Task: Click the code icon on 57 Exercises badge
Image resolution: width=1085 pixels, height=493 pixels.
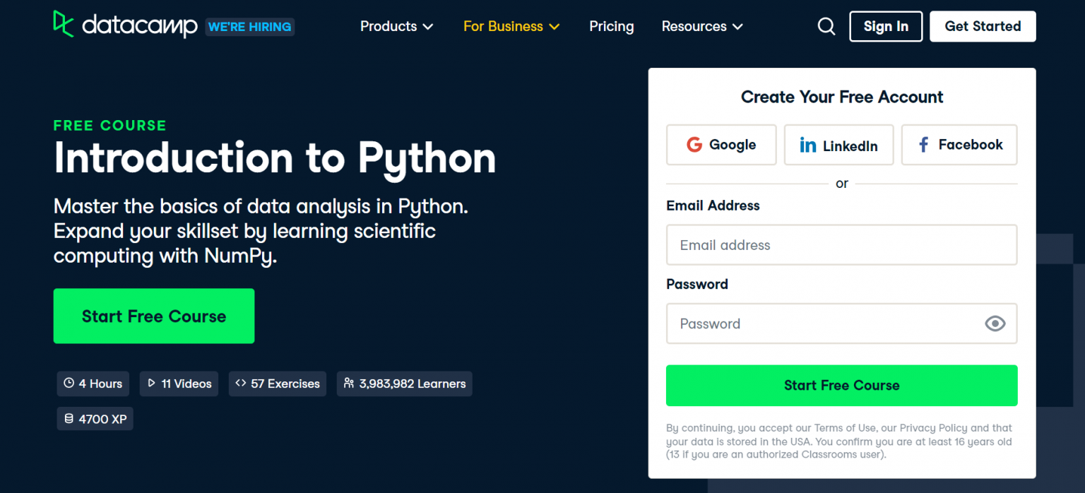Action: 242,384
